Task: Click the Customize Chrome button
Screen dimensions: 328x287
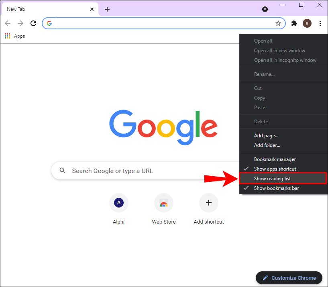Action: 289,278
